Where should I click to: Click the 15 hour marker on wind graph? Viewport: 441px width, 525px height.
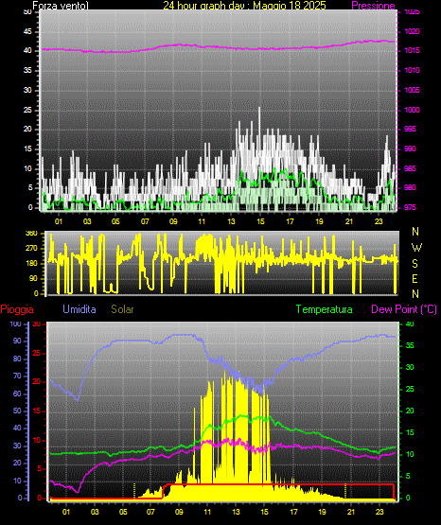coord(260,221)
